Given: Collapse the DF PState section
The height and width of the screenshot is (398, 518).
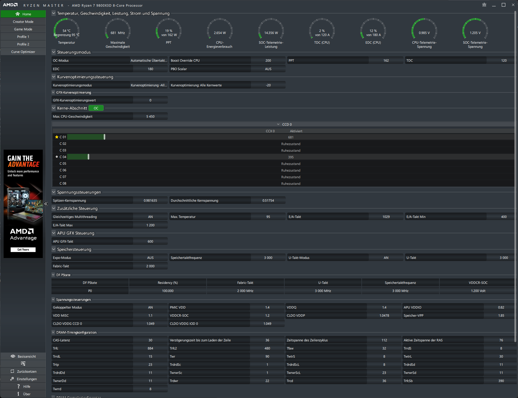Looking at the screenshot, I should coord(53,275).
